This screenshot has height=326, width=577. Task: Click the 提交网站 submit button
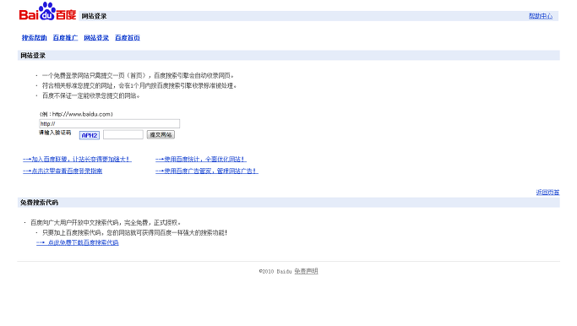coord(161,134)
